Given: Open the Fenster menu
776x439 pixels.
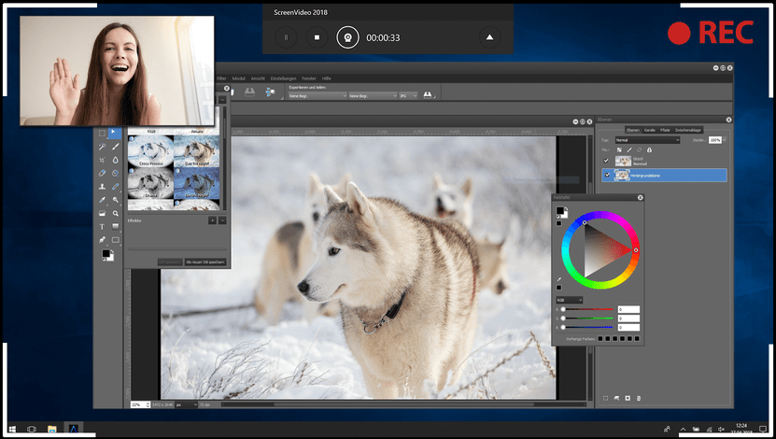Looking at the screenshot, I should pyautogui.click(x=309, y=78).
